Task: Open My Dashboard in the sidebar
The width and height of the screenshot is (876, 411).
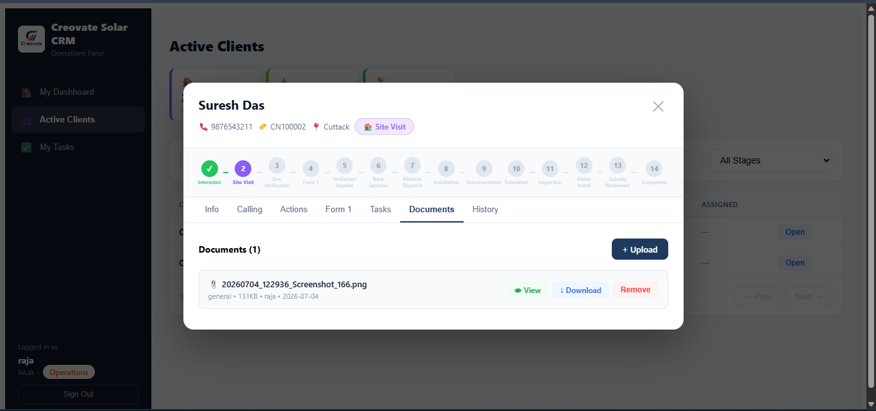Action: coord(78,92)
